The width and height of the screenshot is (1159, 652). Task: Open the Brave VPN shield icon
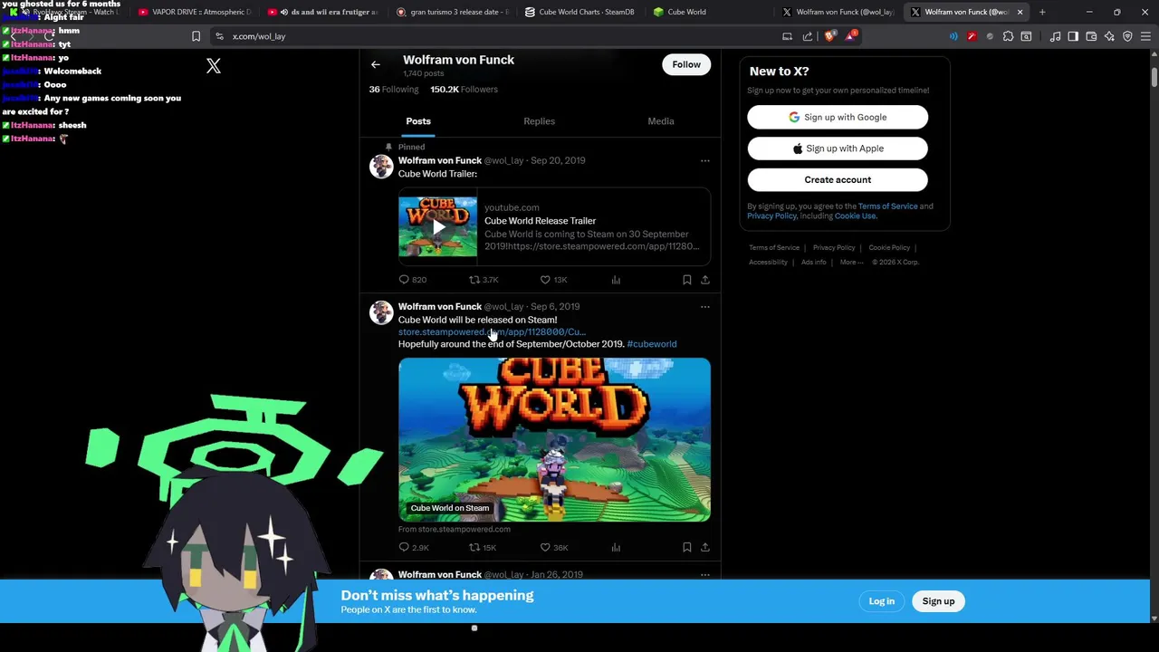coord(1127,36)
